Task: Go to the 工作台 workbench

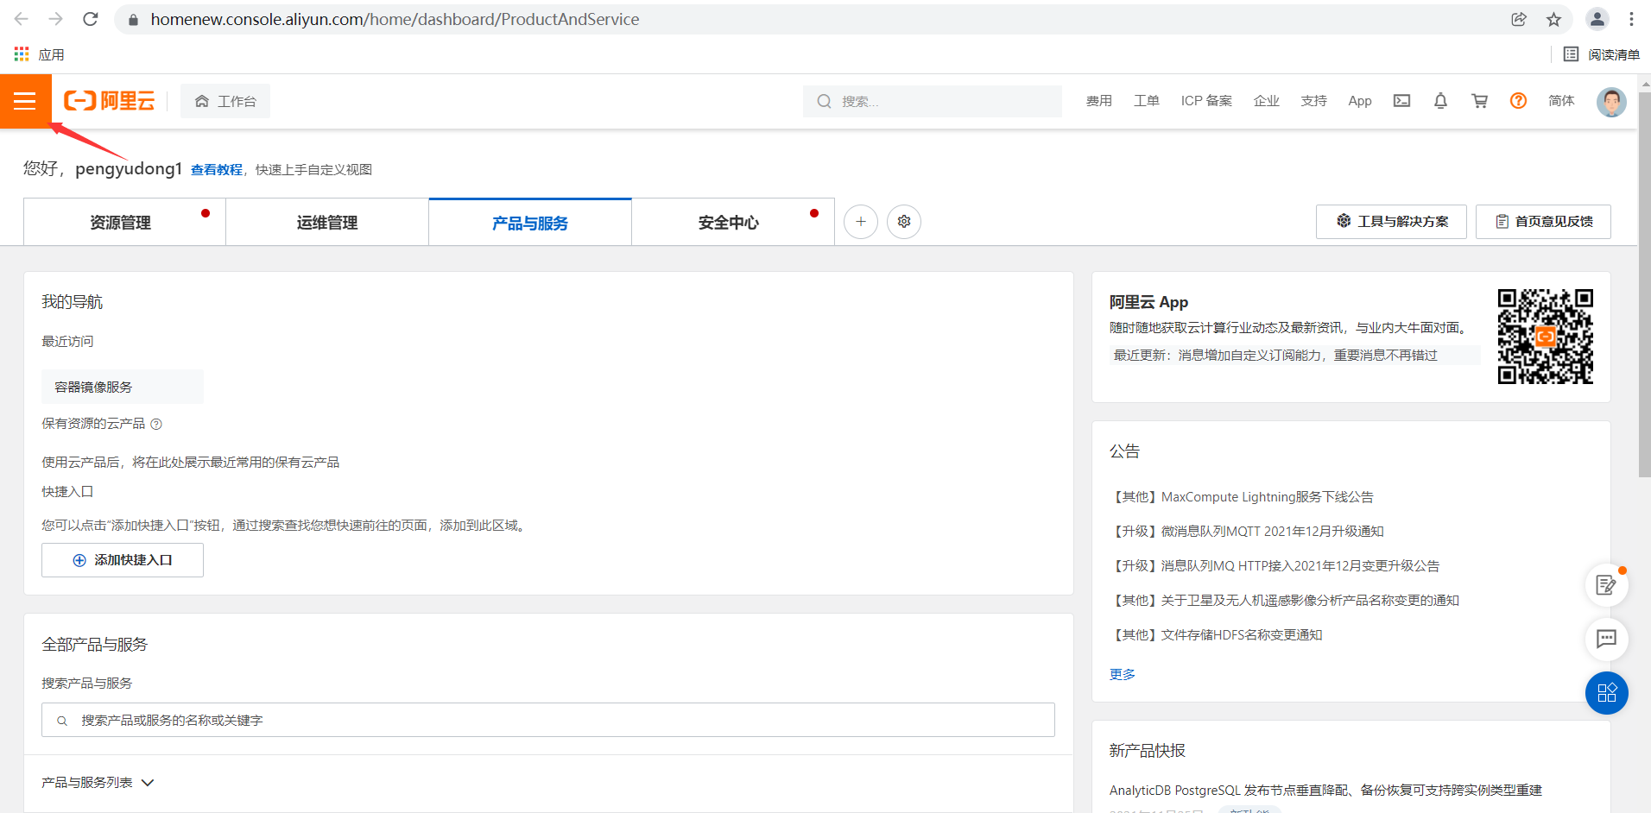Action: pos(225,101)
